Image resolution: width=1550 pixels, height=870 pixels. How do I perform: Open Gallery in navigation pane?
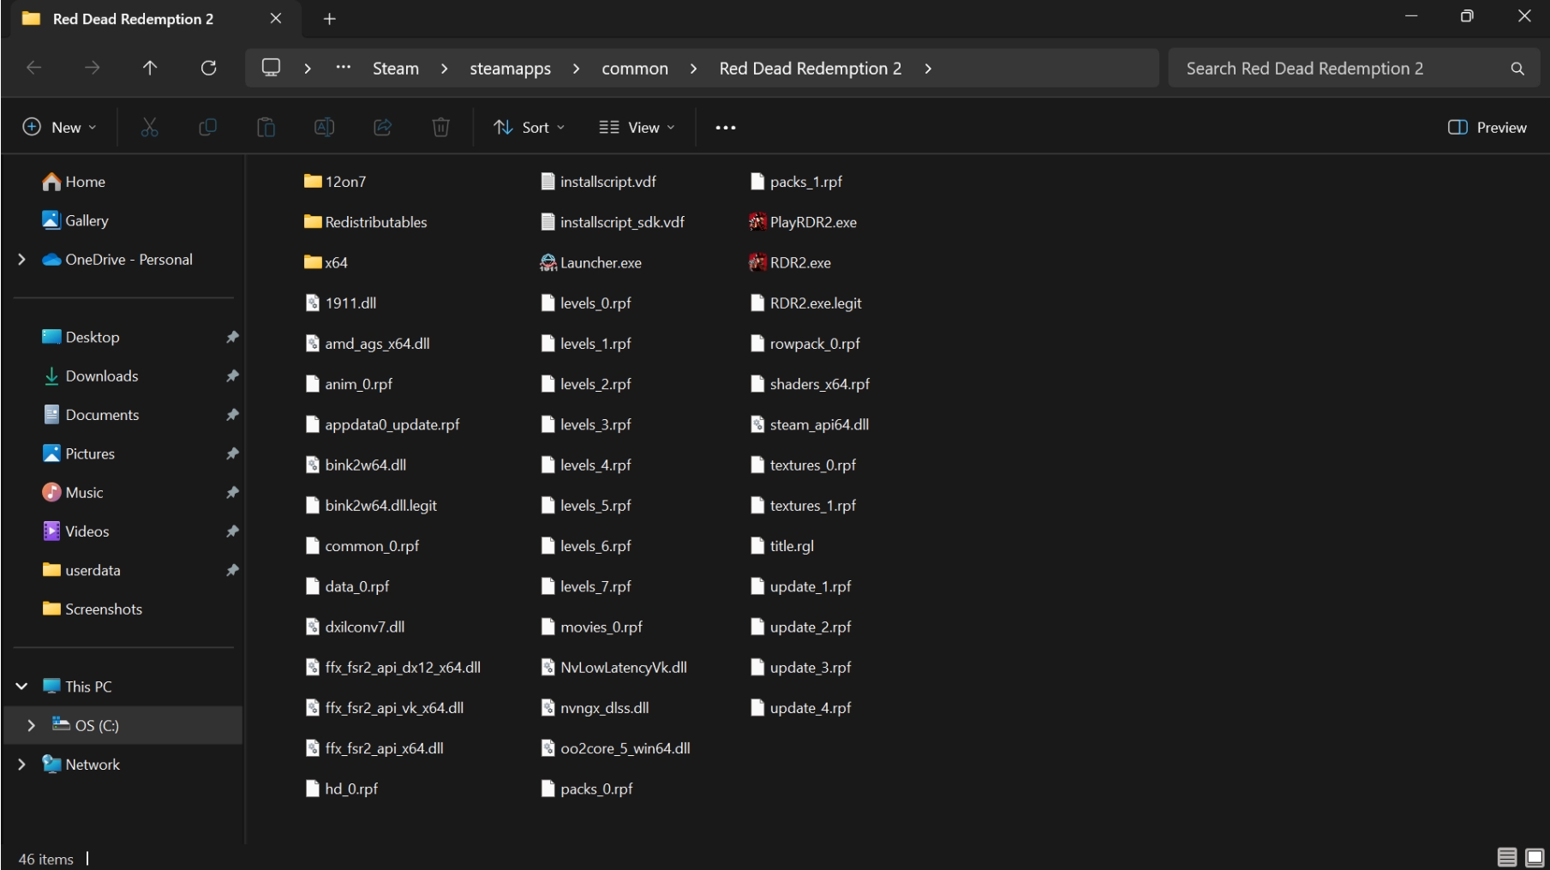click(x=75, y=220)
